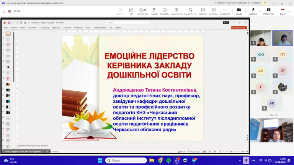
Task: Open Кімнати breakout rooms
Action: click(x=203, y=11)
